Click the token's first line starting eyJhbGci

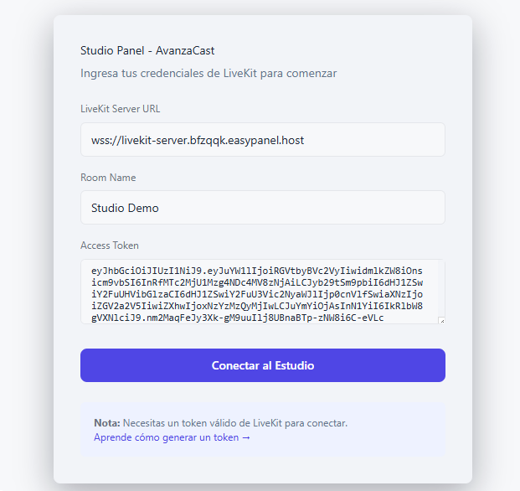coord(251,271)
